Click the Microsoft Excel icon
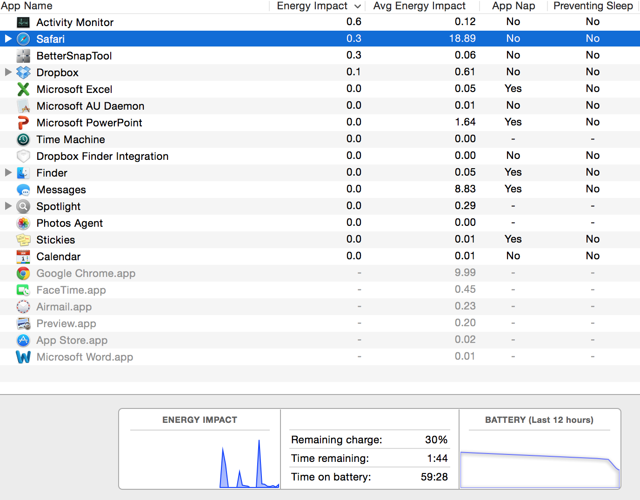The height and width of the screenshot is (500, 640). (x=23, y=89)
